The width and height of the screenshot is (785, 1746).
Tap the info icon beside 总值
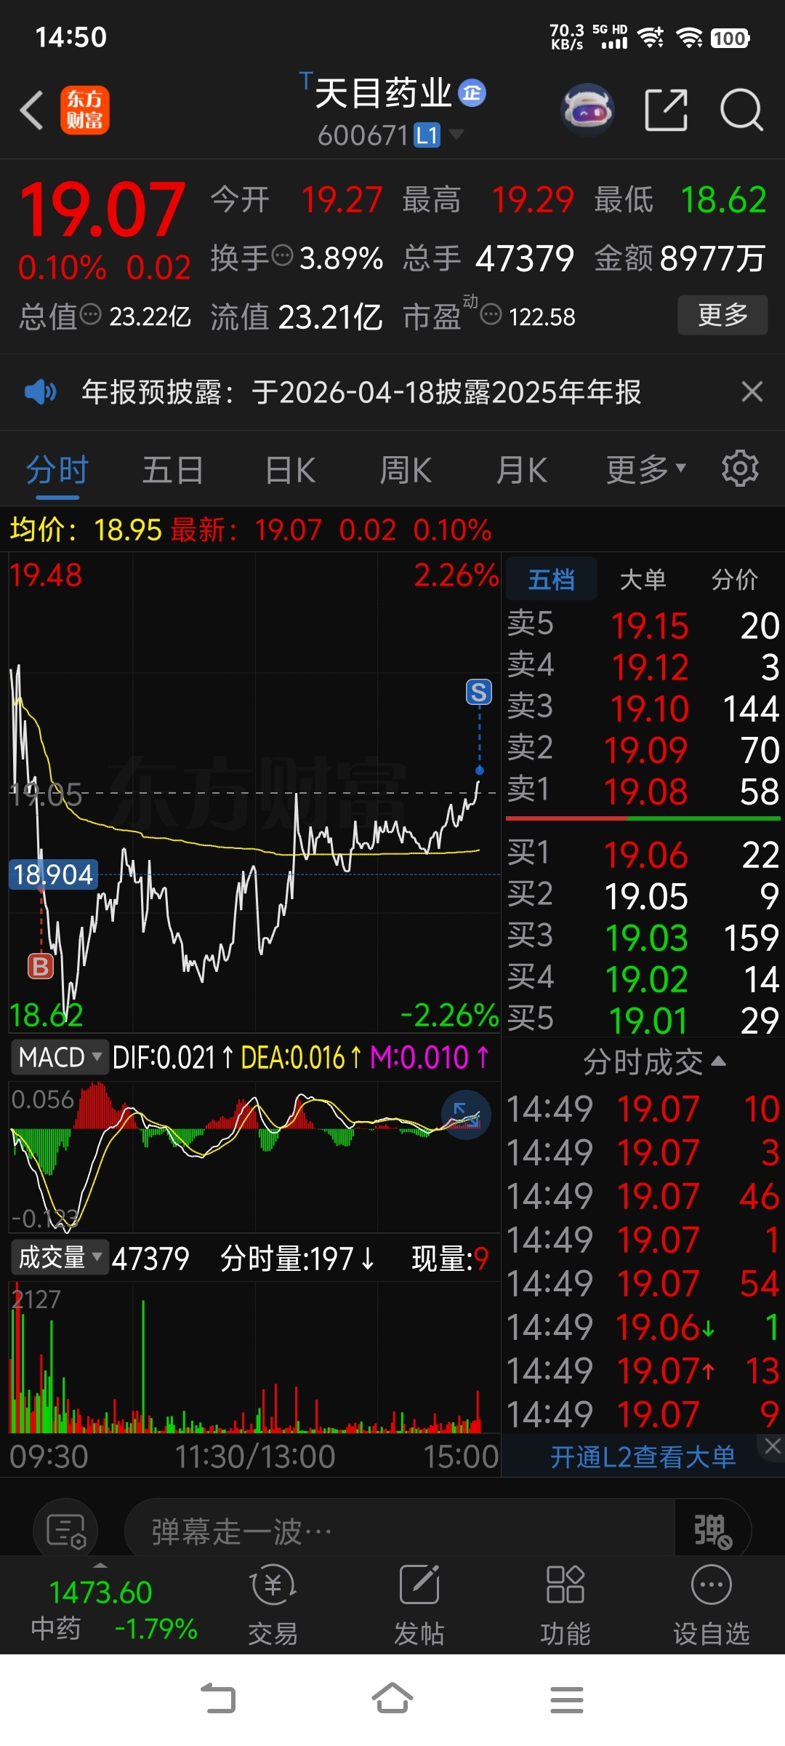click(x=90, y=315)
